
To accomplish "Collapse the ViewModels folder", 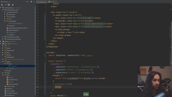I will pyautogui.click(x=5, y=21).
